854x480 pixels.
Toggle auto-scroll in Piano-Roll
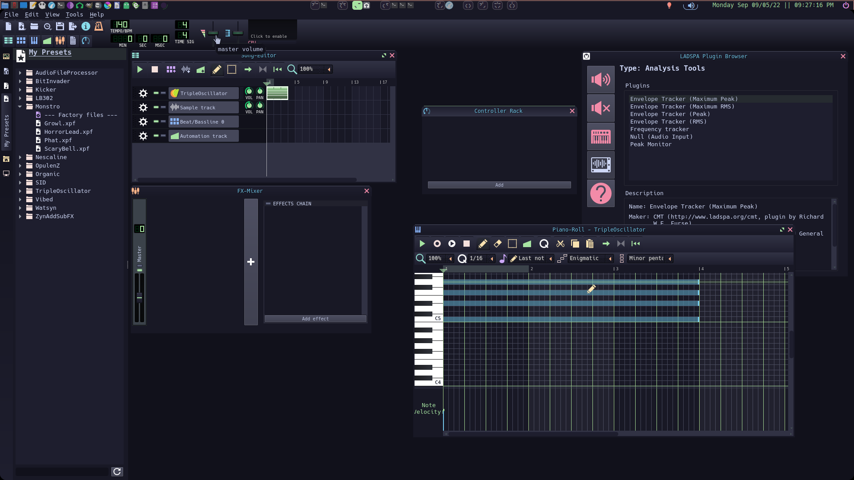click(606, 244)
